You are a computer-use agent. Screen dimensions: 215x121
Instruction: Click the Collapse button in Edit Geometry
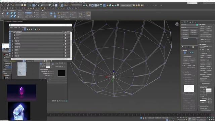coord(209,55)
